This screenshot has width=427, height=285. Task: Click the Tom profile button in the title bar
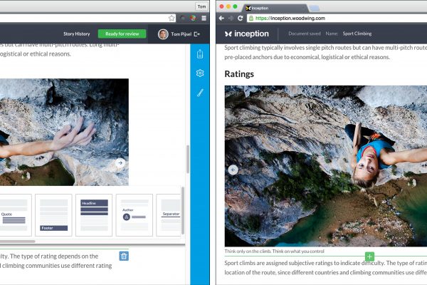pos(201,6)
